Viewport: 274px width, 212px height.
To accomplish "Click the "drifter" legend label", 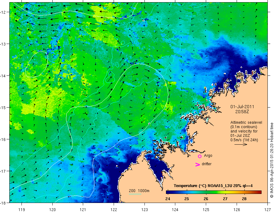I will tap(206, 164).
